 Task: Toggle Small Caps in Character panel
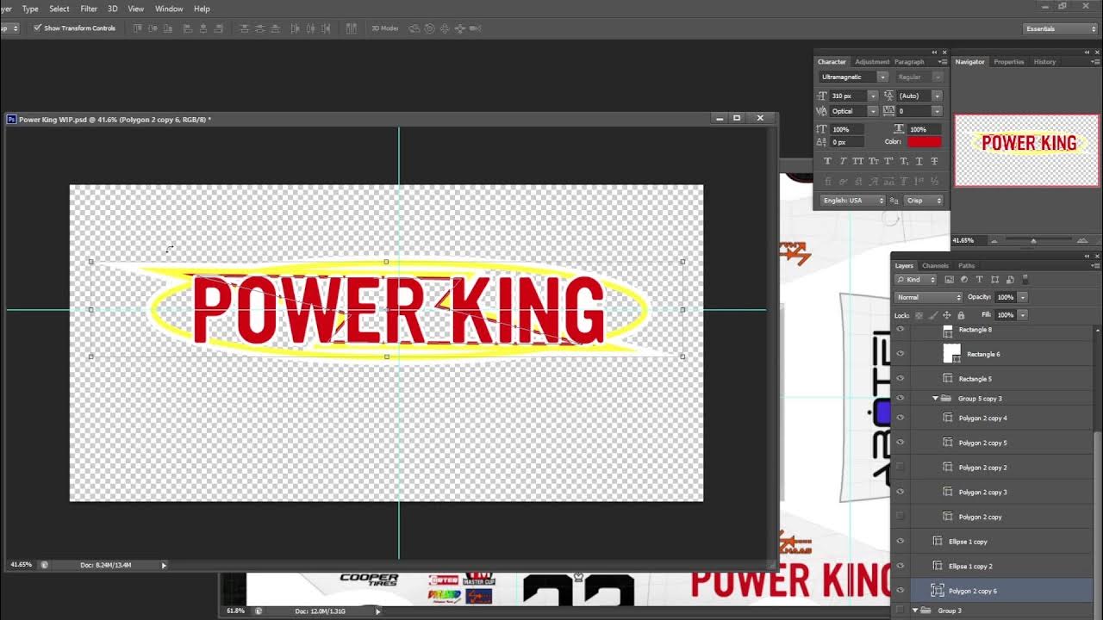[x=874, y=161]
